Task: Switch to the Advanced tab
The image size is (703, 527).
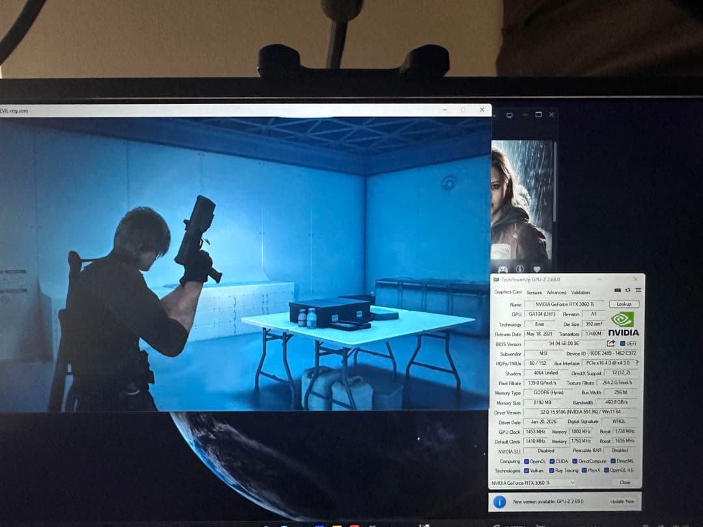Action: pyautogui.click(x=556, y=292)
